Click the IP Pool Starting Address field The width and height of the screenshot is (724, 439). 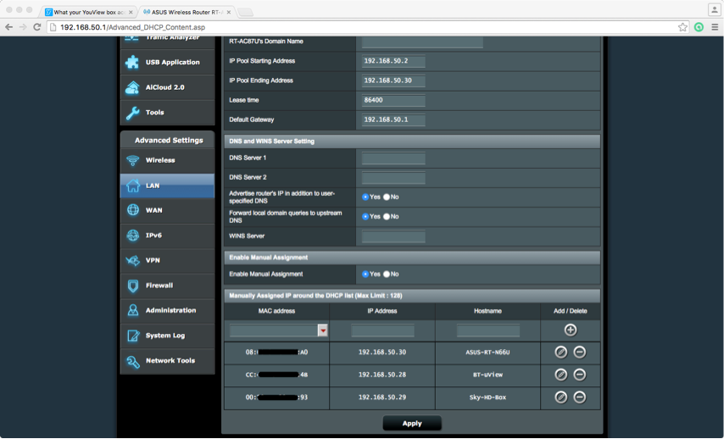393,61
